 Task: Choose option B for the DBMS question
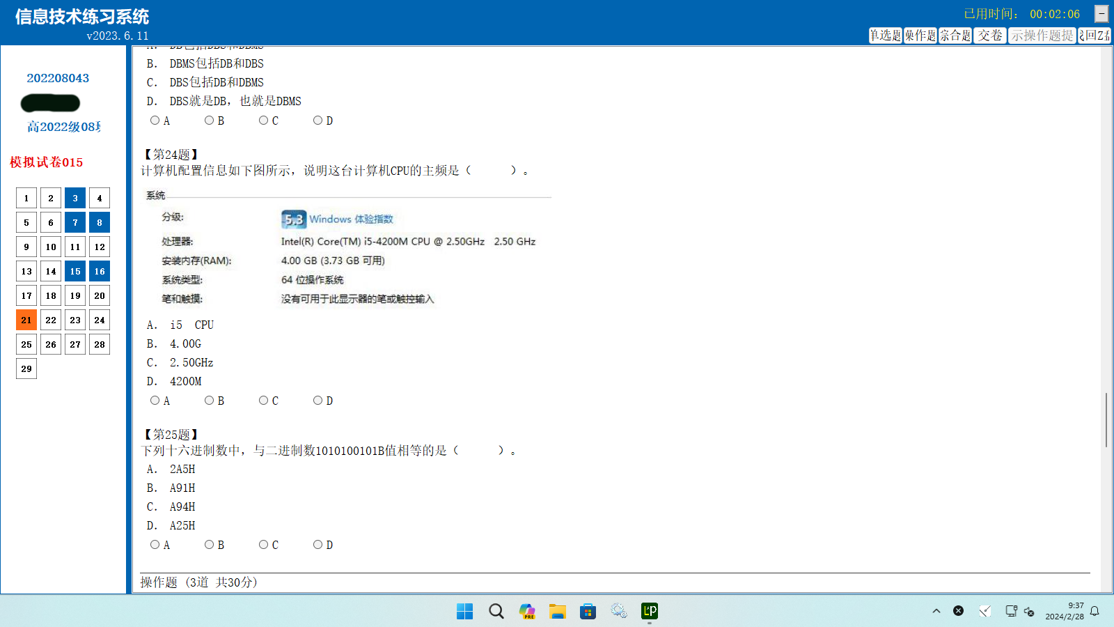(210, 121)
